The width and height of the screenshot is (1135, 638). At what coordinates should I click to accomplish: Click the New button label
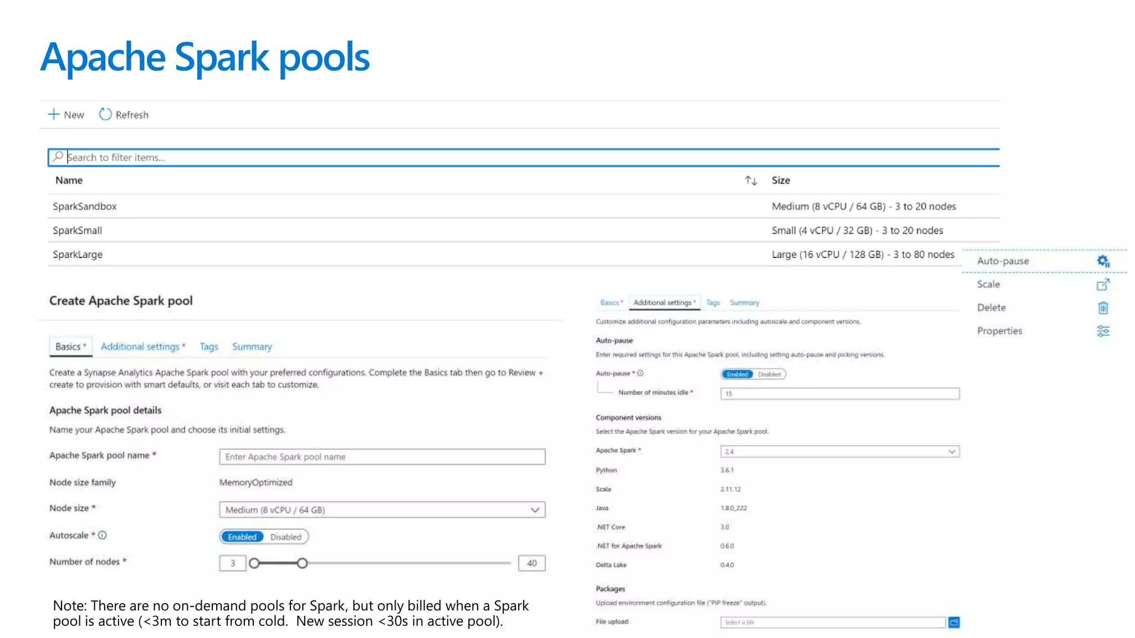point(74,115)
